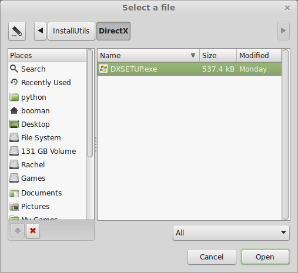The width and height of the screenshot is (298, 273).
Task: Click the File System drive icon
Action: click(14, 137)
